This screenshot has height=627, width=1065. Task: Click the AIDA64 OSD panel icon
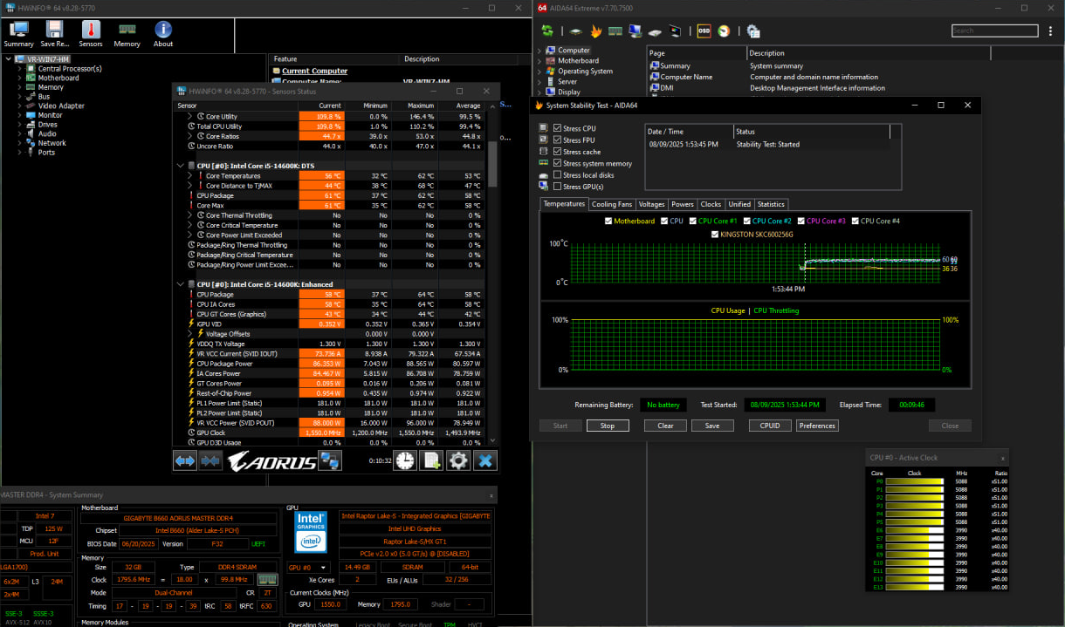[x=703, y=31]
